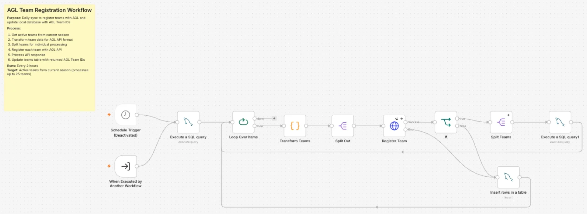This screenshot has height=214, width=587.
Task: Click the Schedule Trigger output connector
Action: pyautogui.click(x=137, y=115)
